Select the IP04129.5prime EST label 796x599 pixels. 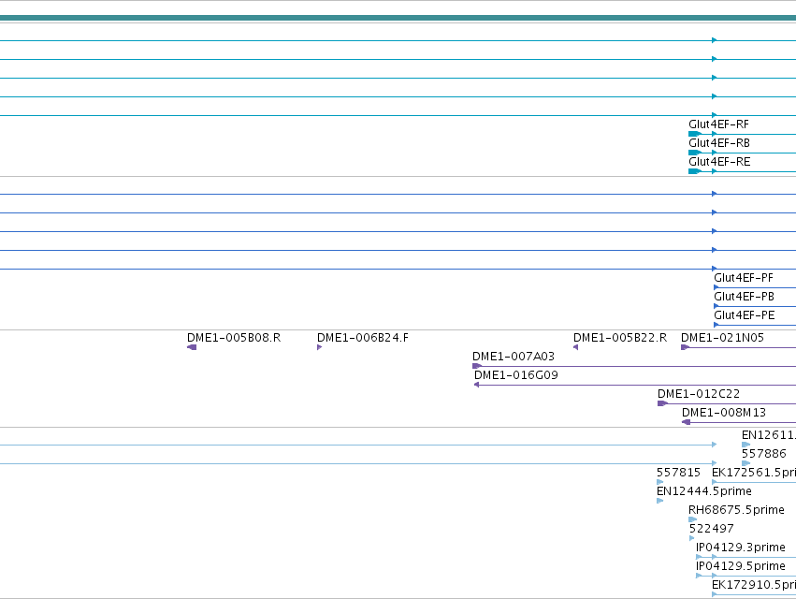pos(740,566)
